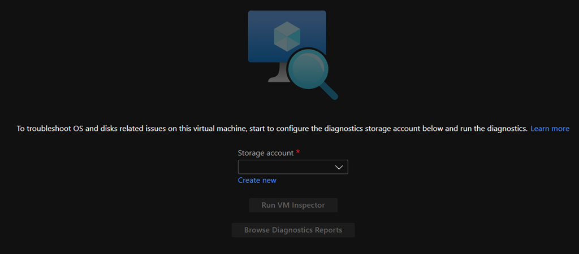Expand the Storage account dropdown chevron
Image resolution: width=579 pixels, height=254 pixels.
click(339, 167)
